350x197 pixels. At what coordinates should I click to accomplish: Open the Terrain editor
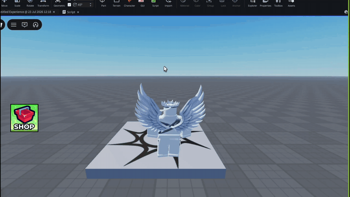pyautogui.click(x=117, y=4)
